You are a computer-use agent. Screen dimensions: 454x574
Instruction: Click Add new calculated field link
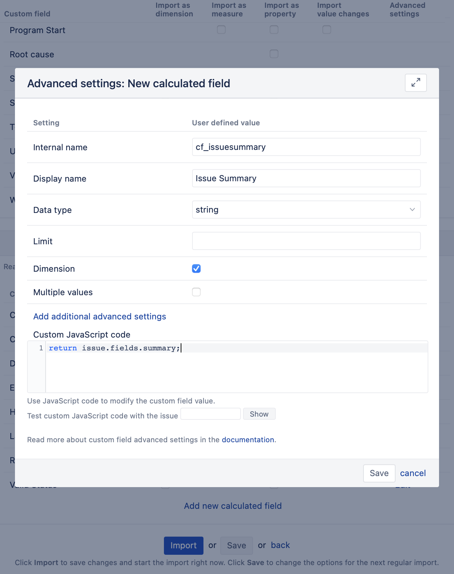[x=233, y=506]
